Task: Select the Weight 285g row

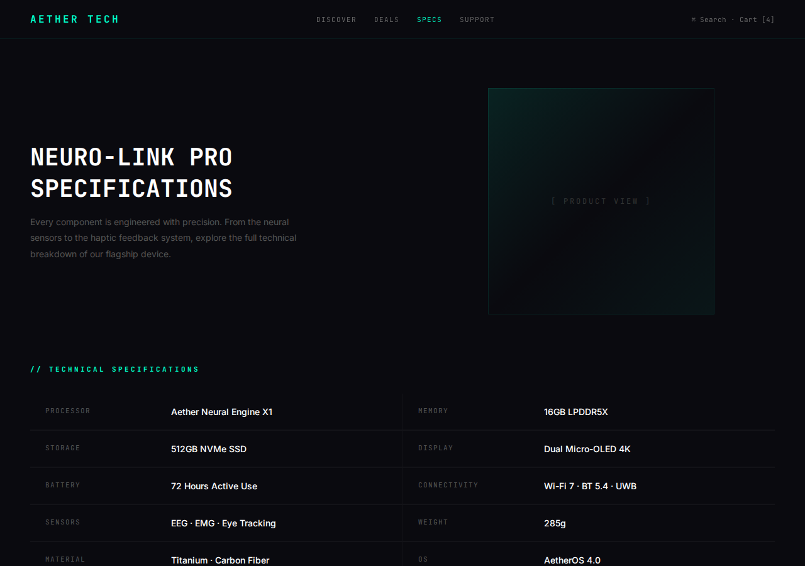Action: (x=589, y=523)
